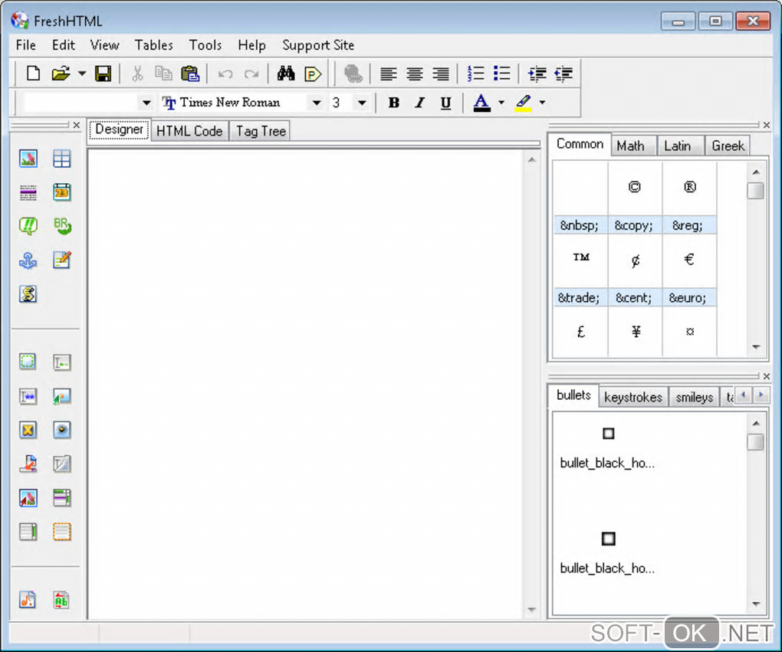782x652 pixels.
Task: Open the keystrokes image tab
Action: [x=632, y=398]
